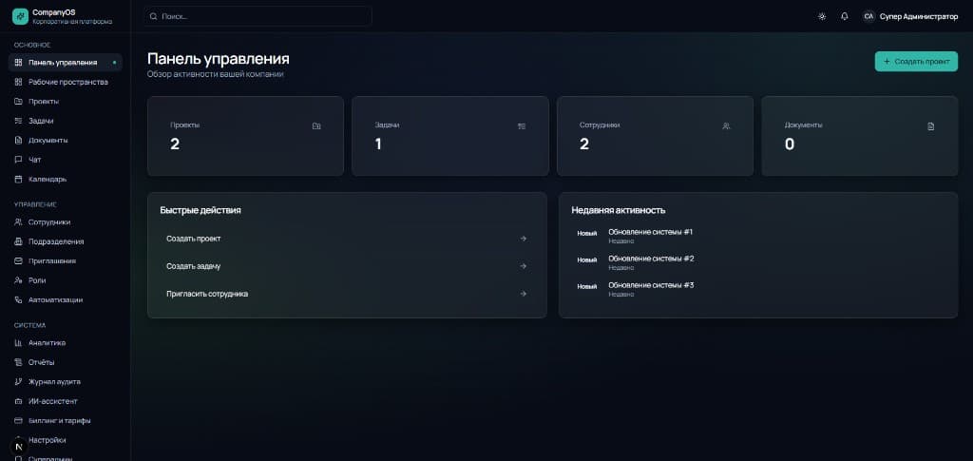The width and height of the screenshot is (973, 461).
Task: Click the Документы stat value 0
Action: coord(790,144)
